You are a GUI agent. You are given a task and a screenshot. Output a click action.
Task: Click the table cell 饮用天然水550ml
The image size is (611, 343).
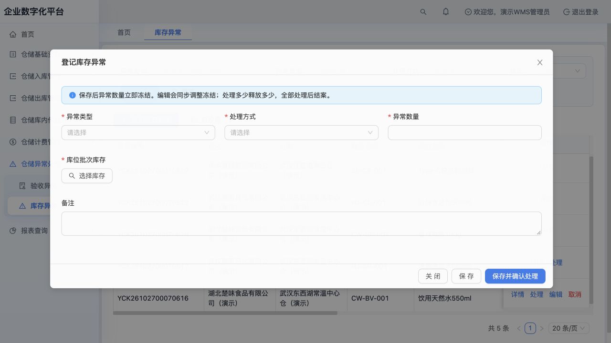point(444,298)
